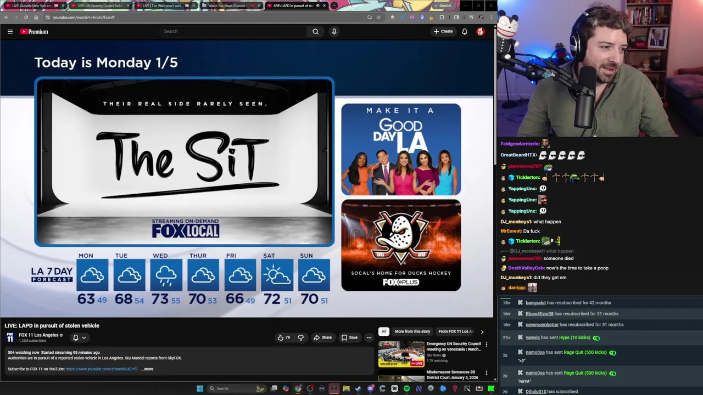The width and height of the screenshot is (703, 395).
Task: Click the YouTube search magnifier button
Action: pyautogui.click(x=315, y=31)
